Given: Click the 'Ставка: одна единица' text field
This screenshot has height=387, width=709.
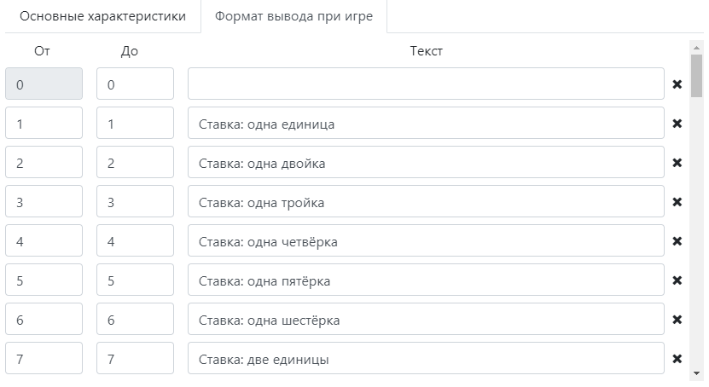Looking at the screenshot, I should [426, 124].
